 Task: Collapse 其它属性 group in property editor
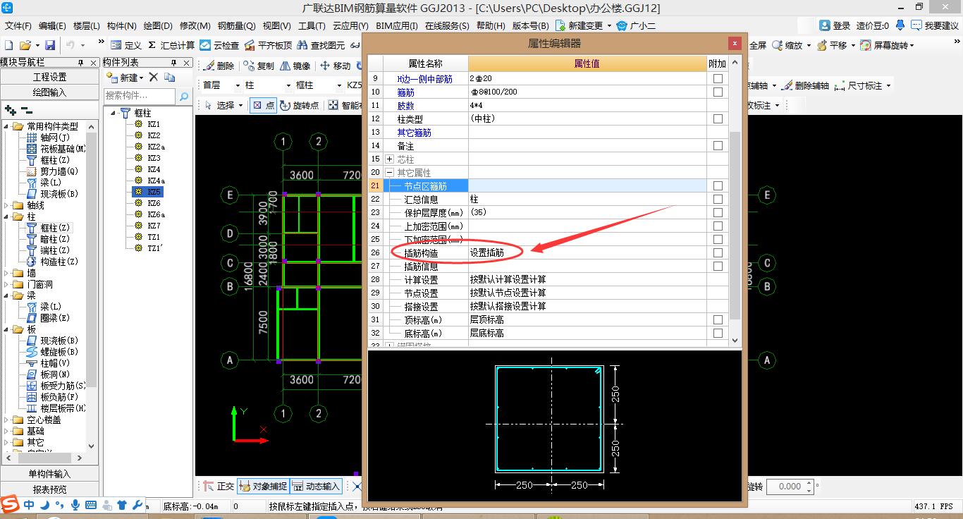click(390, 173)
